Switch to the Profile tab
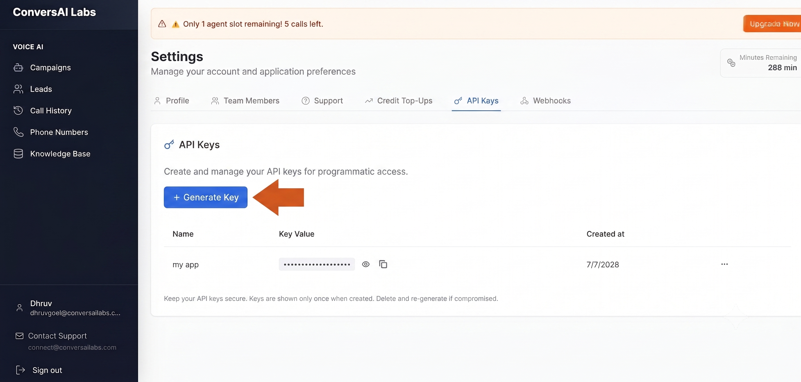Viewport: 801px width, 382px height. 172,101
